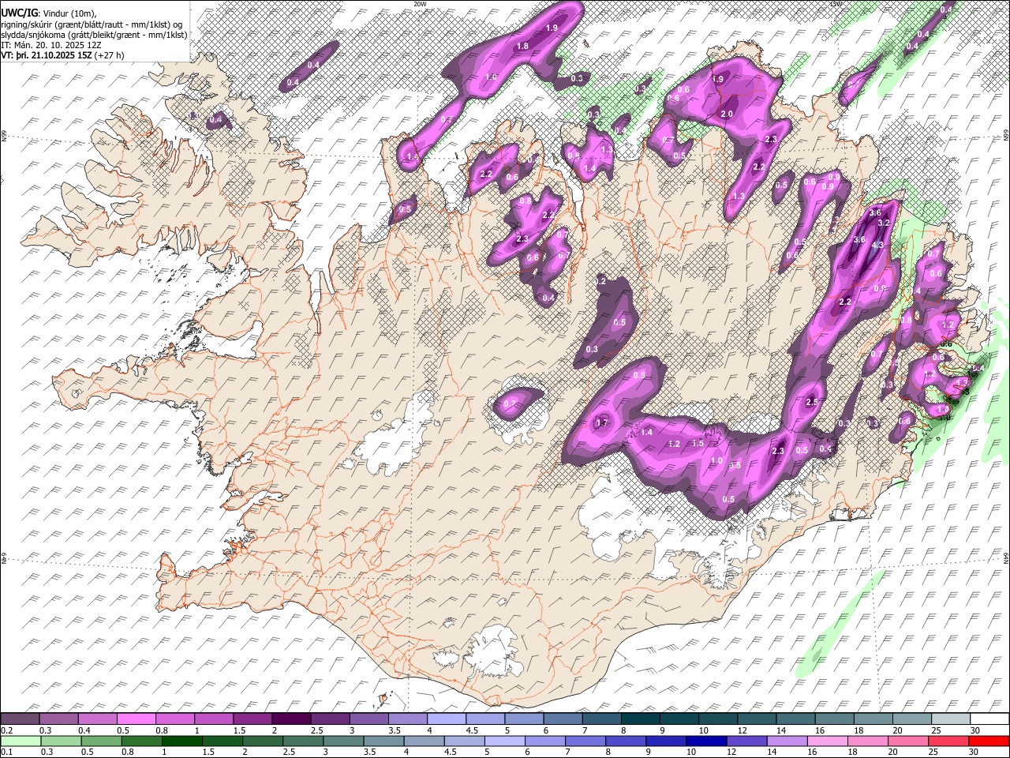
Task: Click the 1.8 precipitation value on map
Action: 522,47
